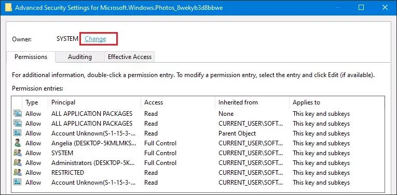Select Angelia (DESKTOP-5KMLMKS permission entry
The width and height of the screenshot is (397, 195).
tap(94, 143)
